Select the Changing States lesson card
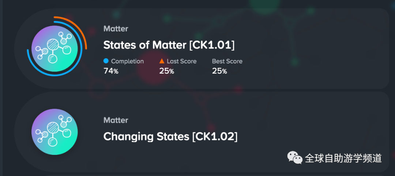The image size is (395, 176). pyautogui.click(x=202, y=132)
